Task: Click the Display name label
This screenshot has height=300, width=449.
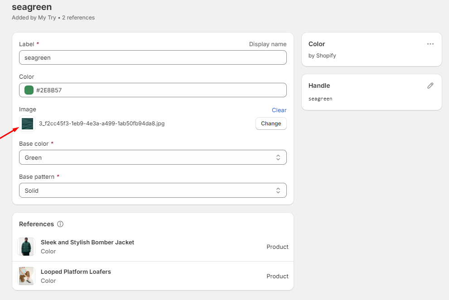Action: pyautogui.click(x=268, y=44)
